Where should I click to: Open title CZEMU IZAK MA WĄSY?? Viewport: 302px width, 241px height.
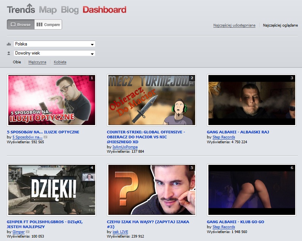(148, 224)
